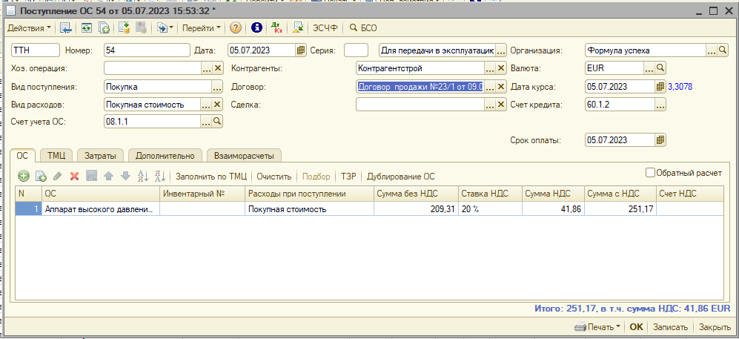Enable the Обратный расчет checkbox

(650, 173)
